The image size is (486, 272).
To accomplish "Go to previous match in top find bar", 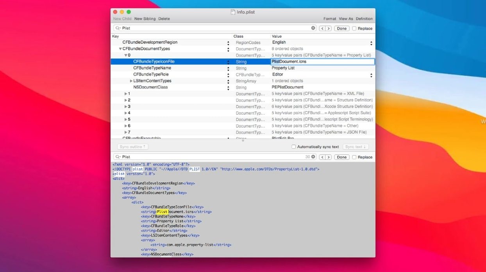I will pyautogui.click(x=322, y=28).
